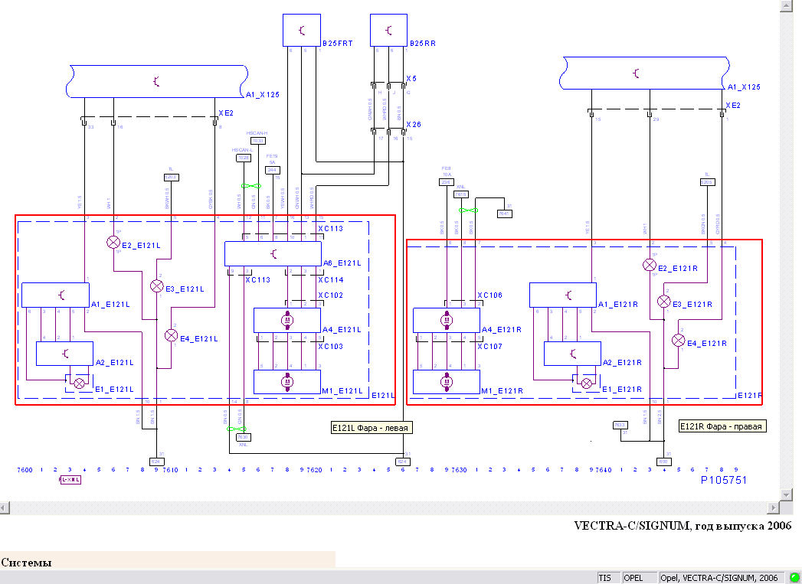The height and width of the screenshot is (584, 802).
Task: Click diagram number P105751
Action: (x=724, y=480)
